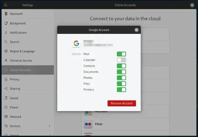
Task: Click the Contacts label text
Action: click(89, 66)
